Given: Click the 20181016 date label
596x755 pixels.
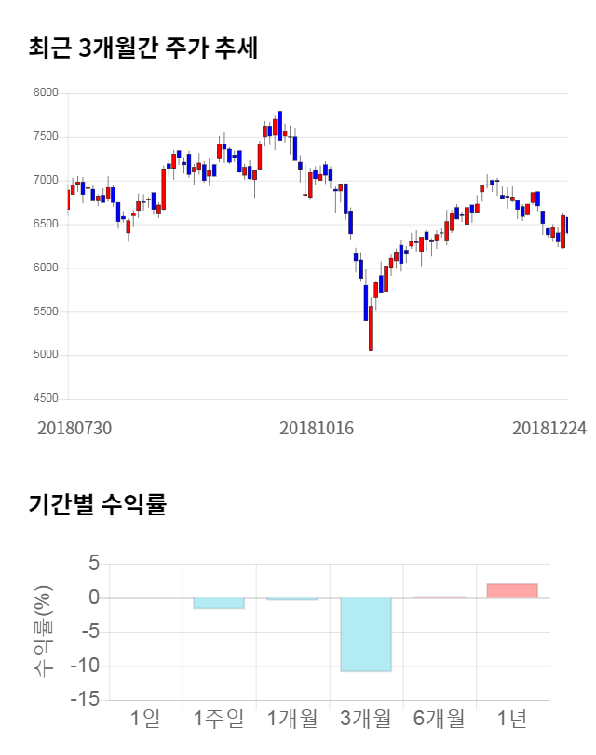Looking at the screenshot, I should click(x=318, y=428).
